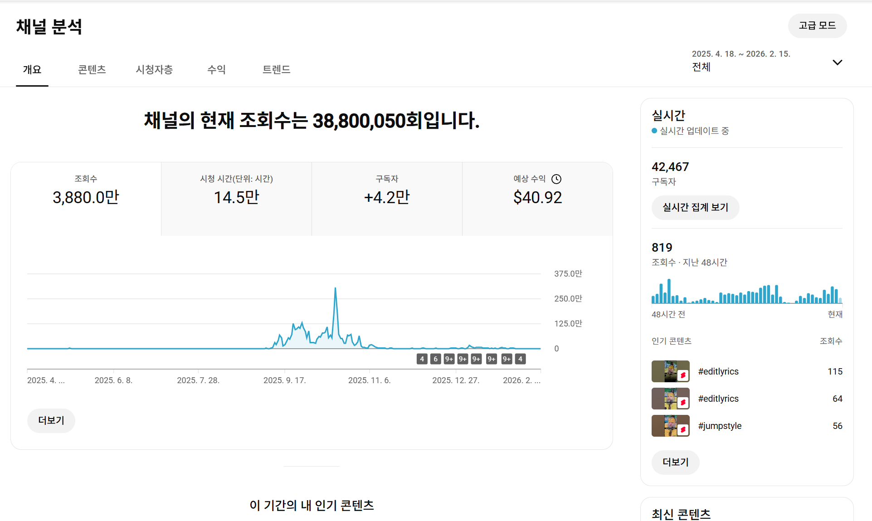Expand the 2025. 4. 18. ~ 2026. 2. 15. period selector
The height and width of the screenshot is (521, 872).
(x=741, y=61)
